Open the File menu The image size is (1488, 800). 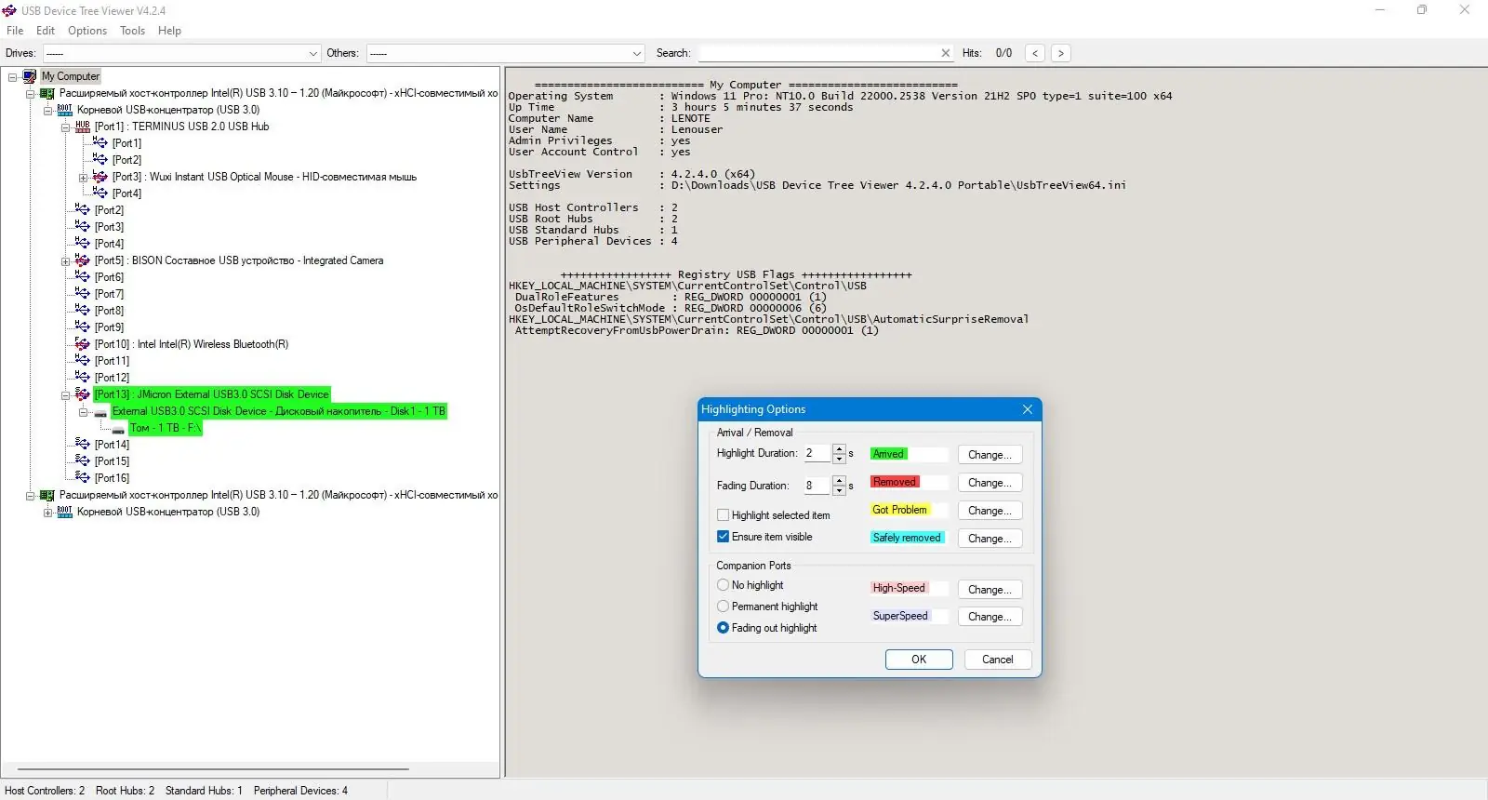pyautogui.click(x=15, y=31)
